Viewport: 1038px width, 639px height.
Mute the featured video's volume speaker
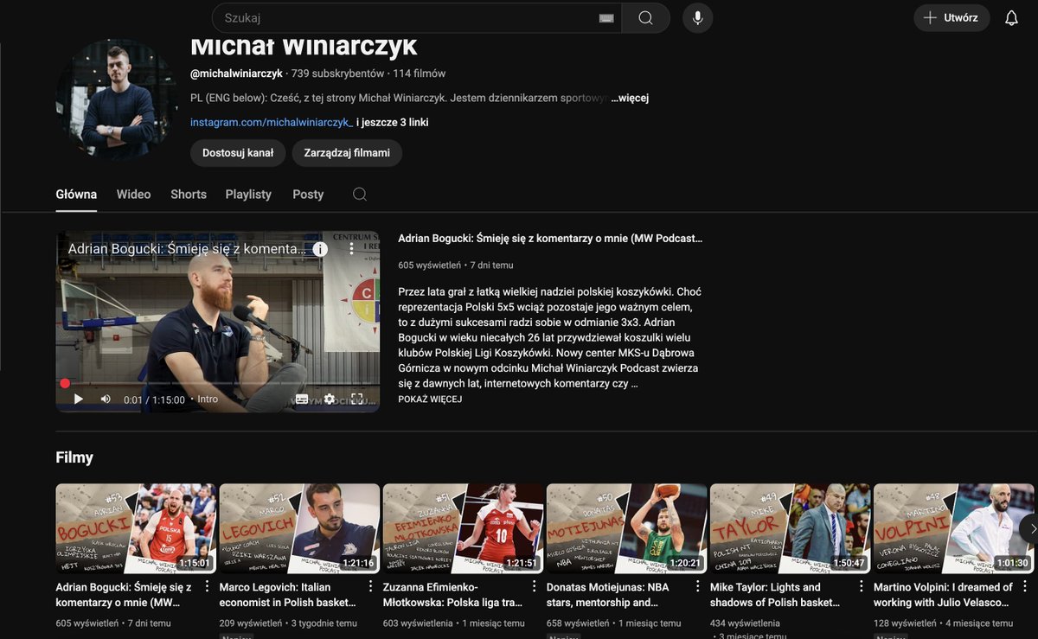point(106,399)
